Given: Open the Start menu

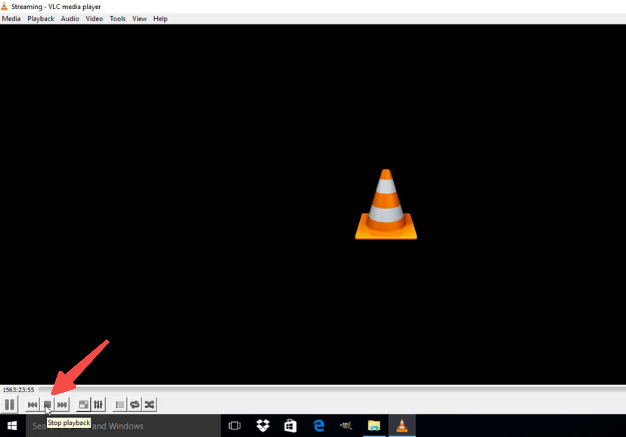Looking at the screenshot, I should point(11,425).
